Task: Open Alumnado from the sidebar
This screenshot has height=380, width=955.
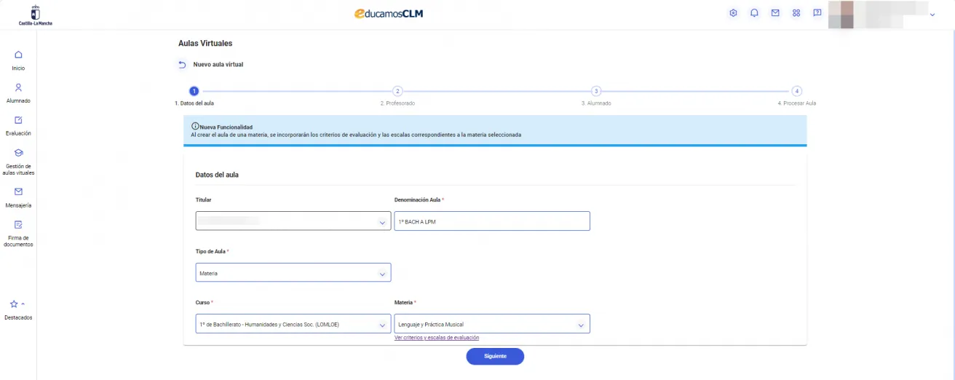Action: coord(18,92)
